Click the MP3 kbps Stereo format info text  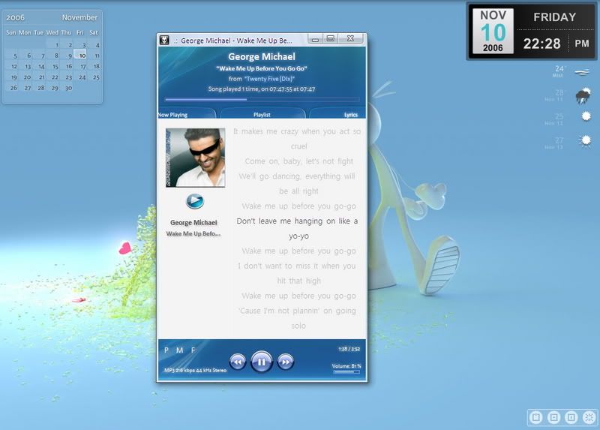[195, 370]
